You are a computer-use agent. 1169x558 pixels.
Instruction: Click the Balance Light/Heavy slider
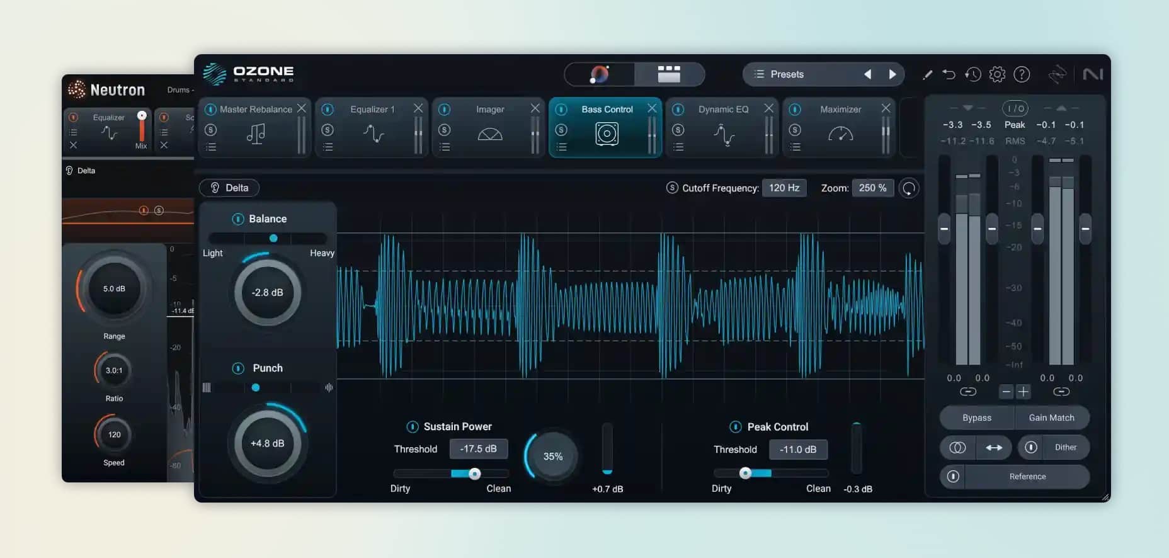pyautogui.click(x=268, y=238)
